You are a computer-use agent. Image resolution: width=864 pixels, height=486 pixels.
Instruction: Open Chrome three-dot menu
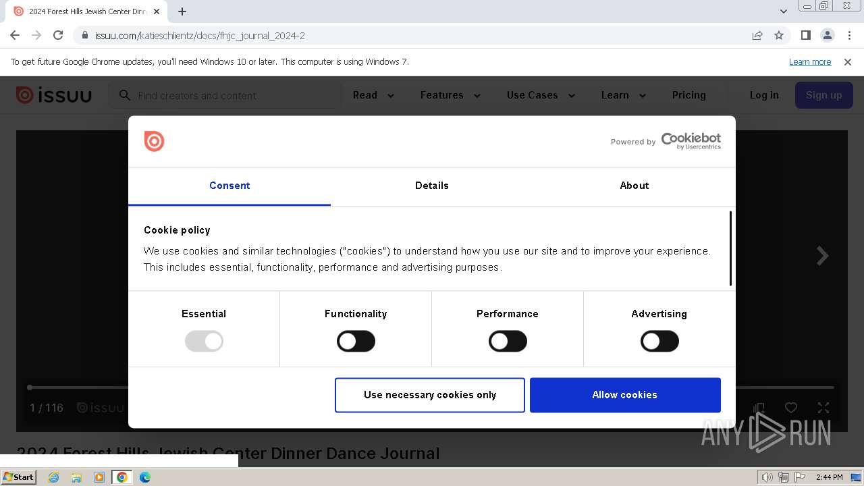[848, 35]
